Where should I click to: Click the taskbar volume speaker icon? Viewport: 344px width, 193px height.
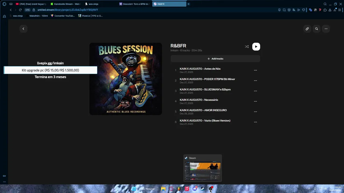(325, 189)
